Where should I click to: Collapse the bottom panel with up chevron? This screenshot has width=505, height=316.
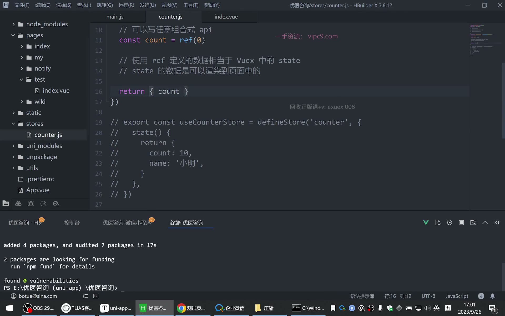tap(485, 223)
